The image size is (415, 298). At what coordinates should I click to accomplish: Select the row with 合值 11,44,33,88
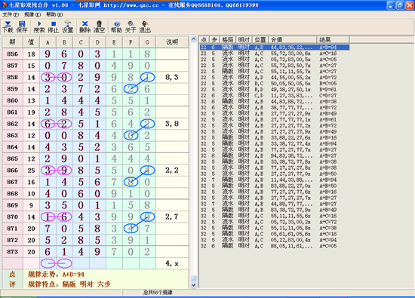275,180
